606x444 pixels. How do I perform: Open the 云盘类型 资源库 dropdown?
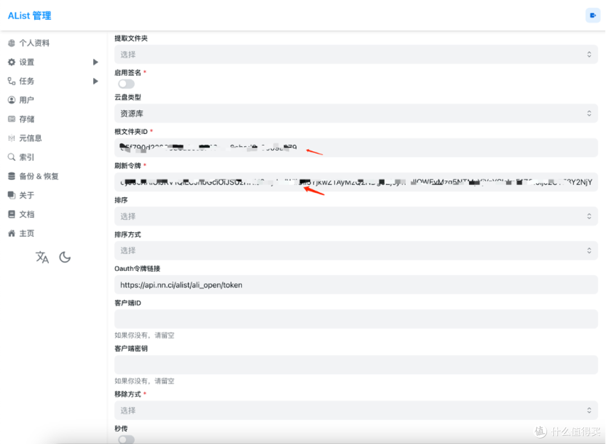coord(356,113)
